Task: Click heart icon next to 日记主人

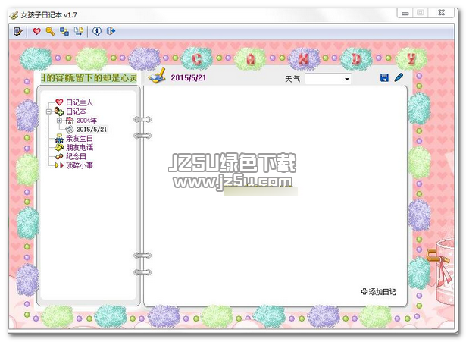Action: 59,102
